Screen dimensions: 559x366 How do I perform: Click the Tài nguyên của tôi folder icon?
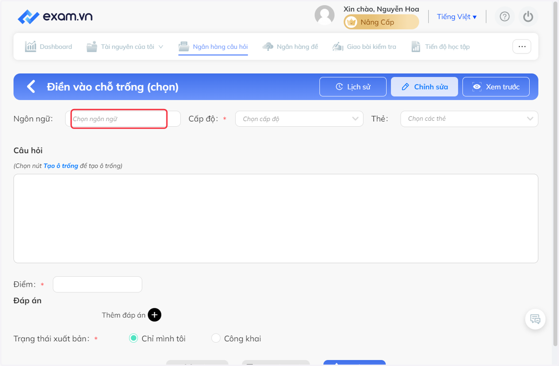[92, 47]
